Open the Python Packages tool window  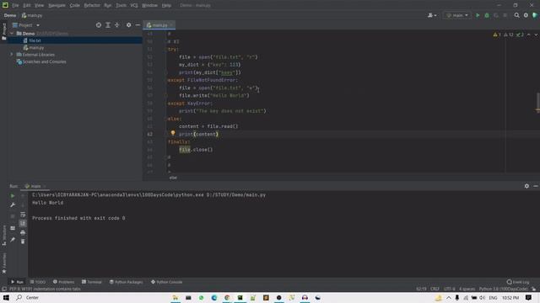point(126,282)
